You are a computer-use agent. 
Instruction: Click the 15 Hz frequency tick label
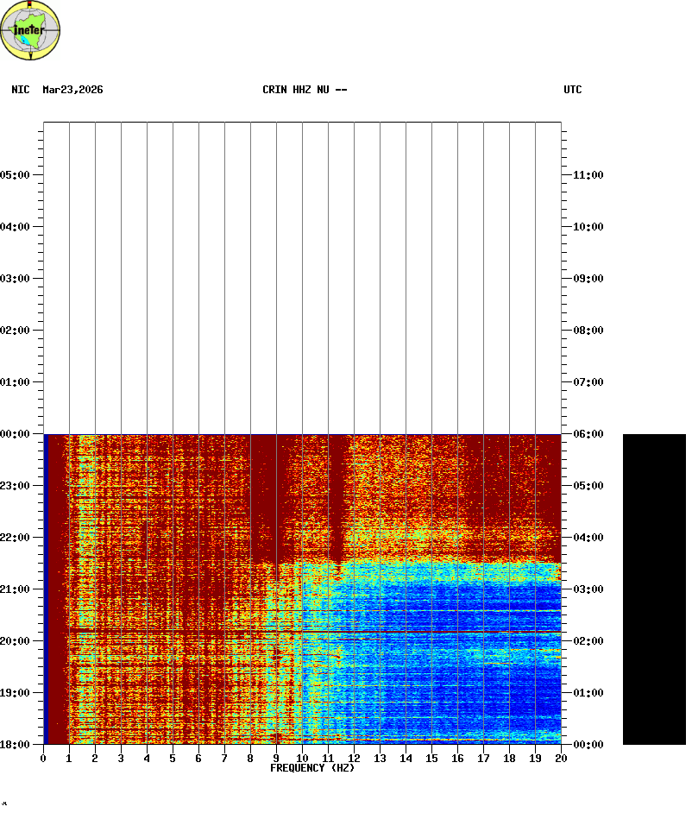click(431, 758)
